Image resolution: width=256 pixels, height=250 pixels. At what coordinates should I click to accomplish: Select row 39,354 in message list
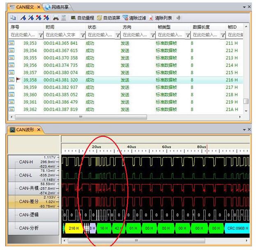click(126, 51)
